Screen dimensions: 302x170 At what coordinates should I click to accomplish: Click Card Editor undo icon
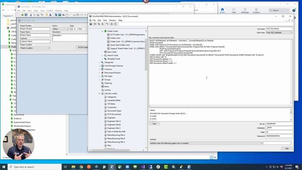click(42, 15)
